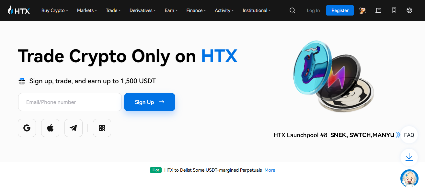Click the More link beside delist announcement

click(270, 170)
